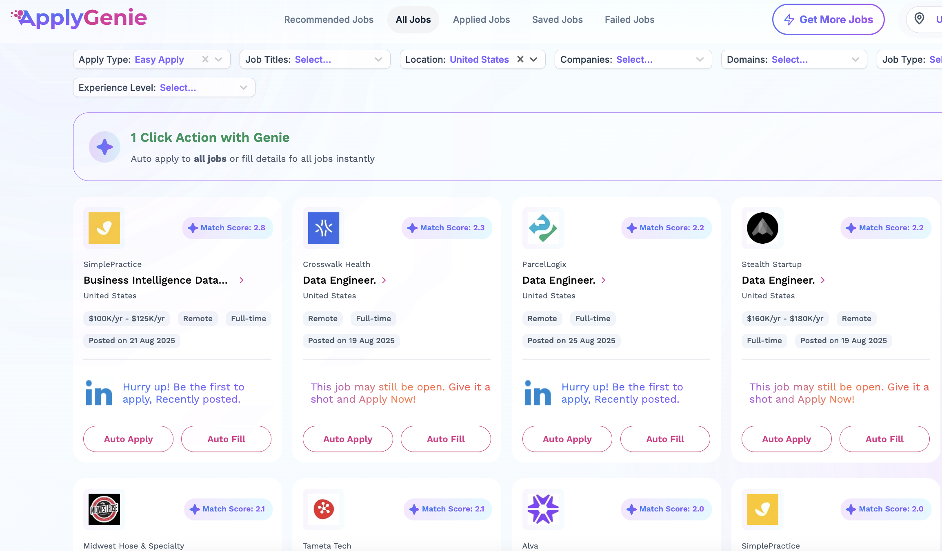
Task: Click LinkedIn icon on SimplePractice card
Action: (99, 393)
